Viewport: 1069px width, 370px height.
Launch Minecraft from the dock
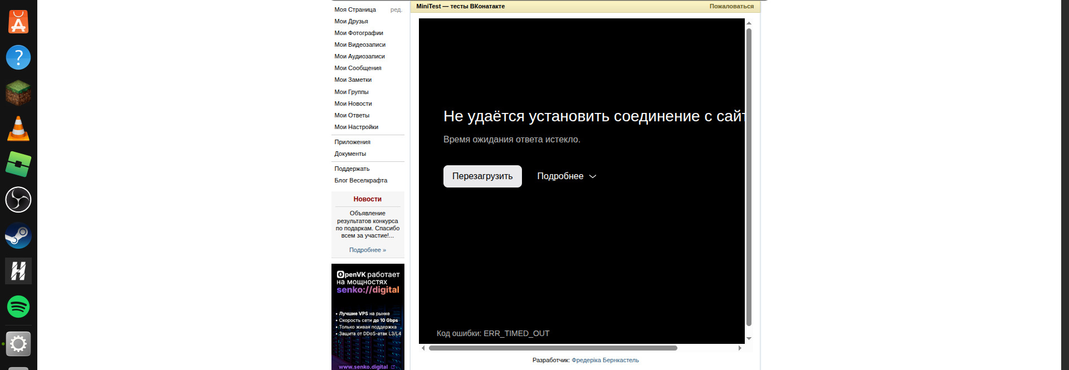18,93
